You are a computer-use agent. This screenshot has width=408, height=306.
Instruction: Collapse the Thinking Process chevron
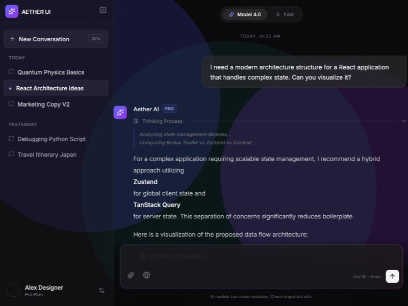(403, 121)
